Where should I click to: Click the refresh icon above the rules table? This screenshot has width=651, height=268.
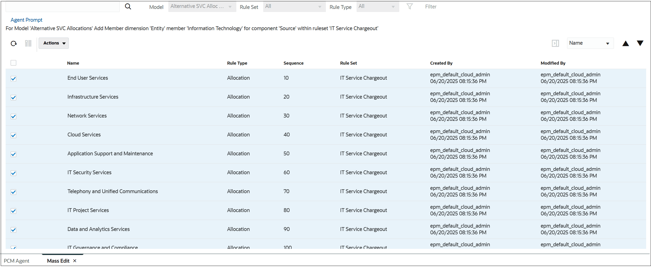pos(13,43)
